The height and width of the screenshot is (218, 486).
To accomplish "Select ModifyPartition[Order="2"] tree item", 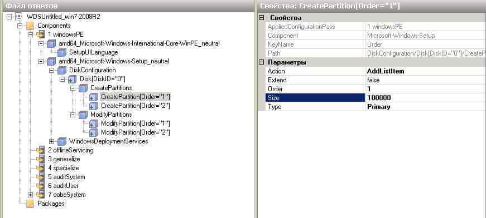I will [136, 132].
